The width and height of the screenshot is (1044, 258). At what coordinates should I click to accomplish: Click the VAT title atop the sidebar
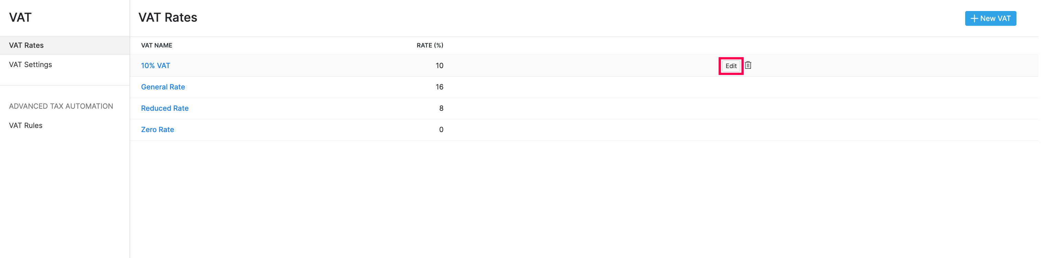[x=20, y=18]
